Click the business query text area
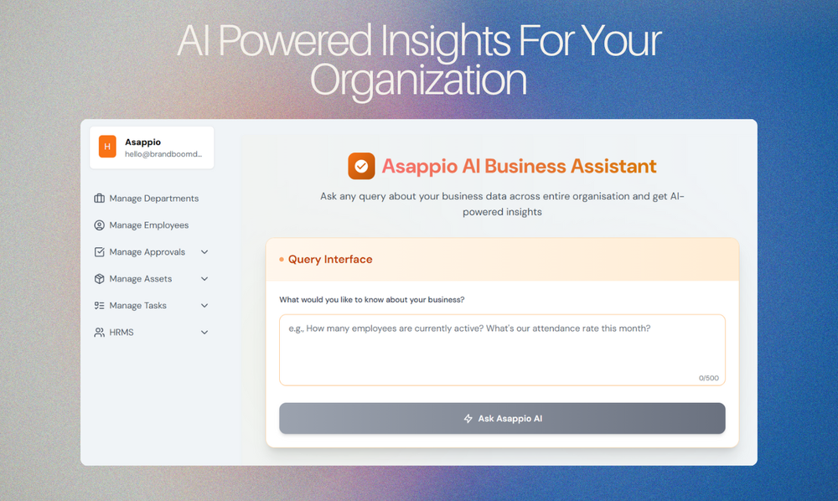The width and height of the screenshot is (838, 501). click(502, 348)
